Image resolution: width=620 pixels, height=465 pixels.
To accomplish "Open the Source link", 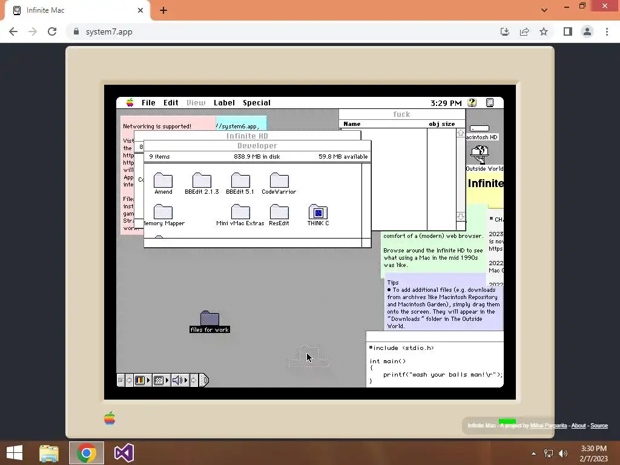I will coord(599,426).
